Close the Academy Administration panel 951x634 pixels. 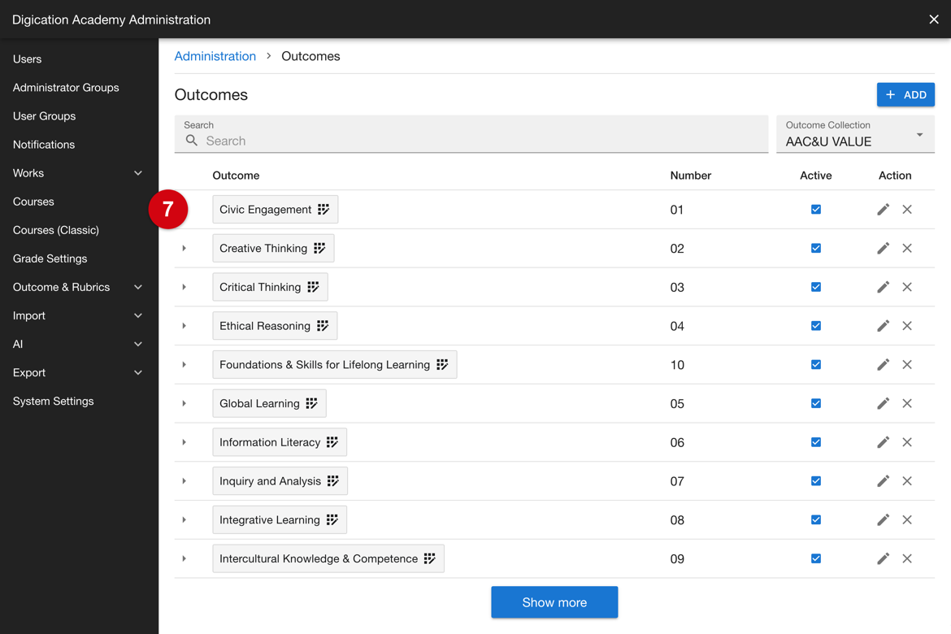934,20
